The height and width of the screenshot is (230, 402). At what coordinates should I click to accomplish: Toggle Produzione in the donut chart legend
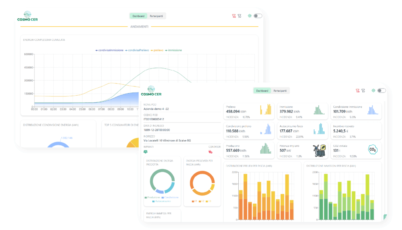pos(153,197)
